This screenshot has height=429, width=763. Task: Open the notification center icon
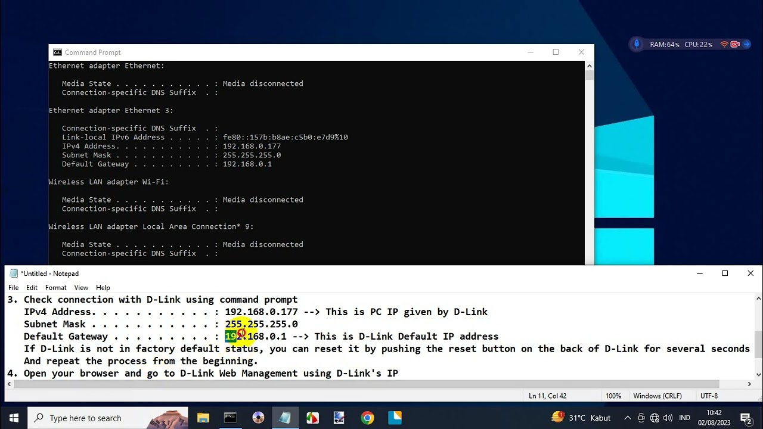tap(746, 418)
